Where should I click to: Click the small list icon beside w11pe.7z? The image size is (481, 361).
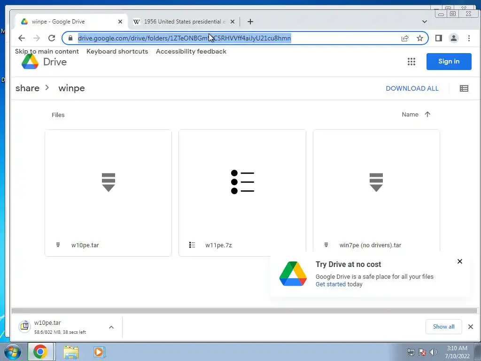coord(192,245)
